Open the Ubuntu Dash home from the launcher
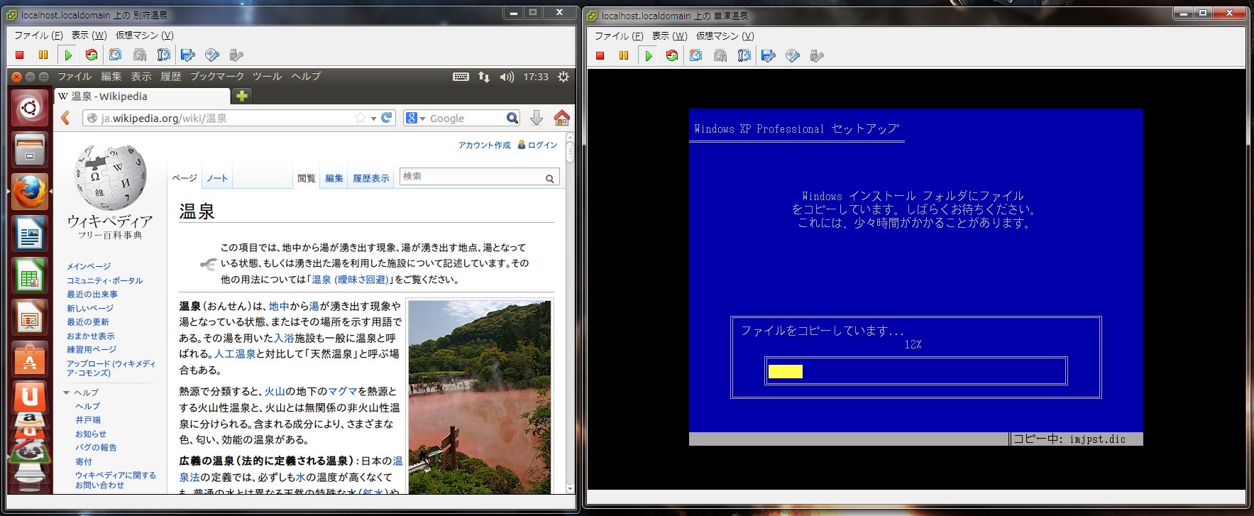This screenshot has height=516, width=1254. 30,109
